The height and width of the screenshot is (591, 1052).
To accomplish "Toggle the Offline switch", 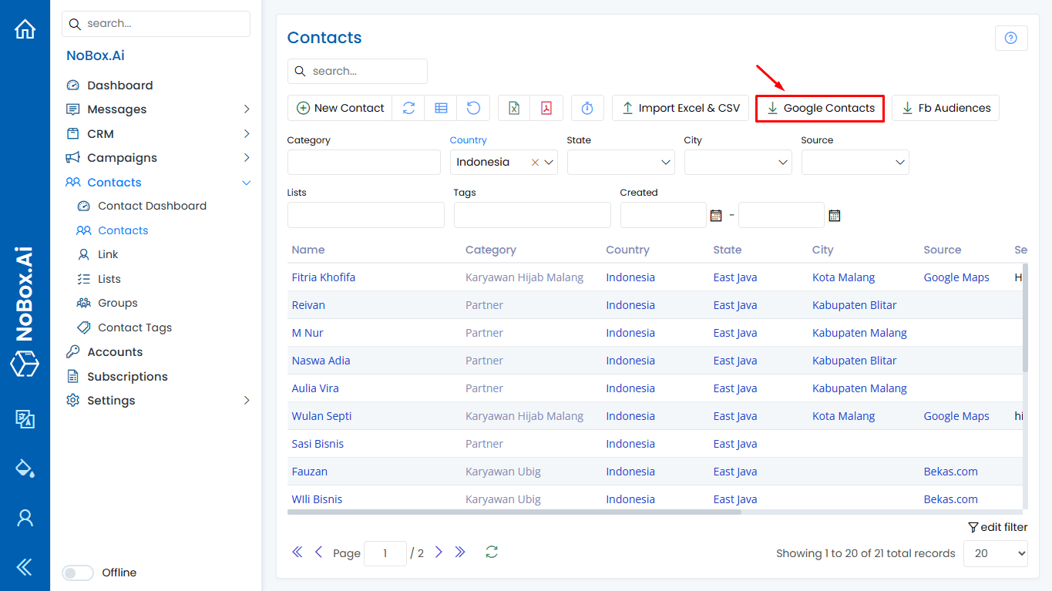I will (77, 573).
